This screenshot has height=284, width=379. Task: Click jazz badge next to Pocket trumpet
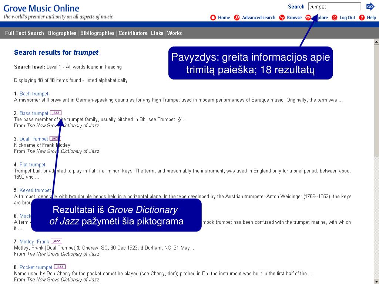(x=60, y=267)
